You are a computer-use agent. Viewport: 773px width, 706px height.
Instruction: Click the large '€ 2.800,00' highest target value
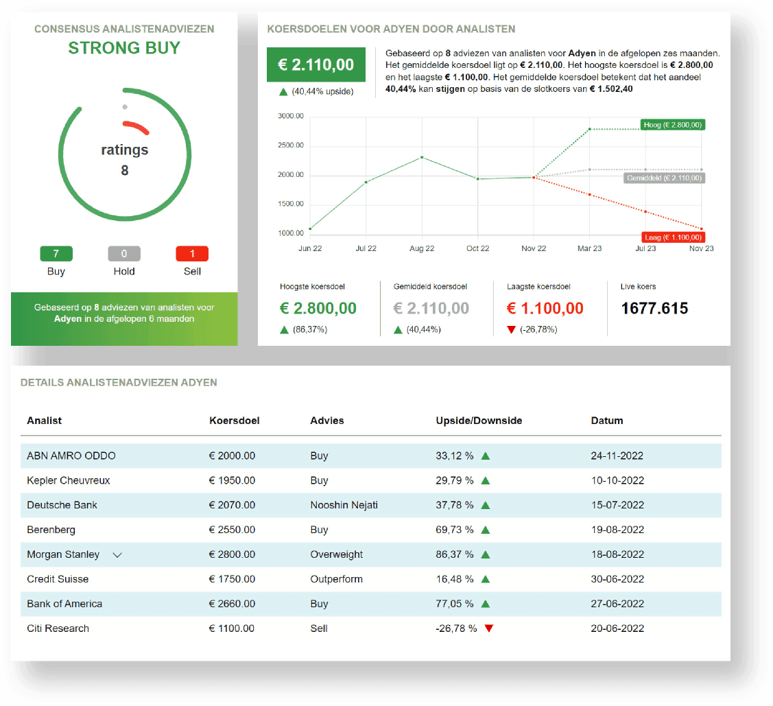(x=318, y=309)
